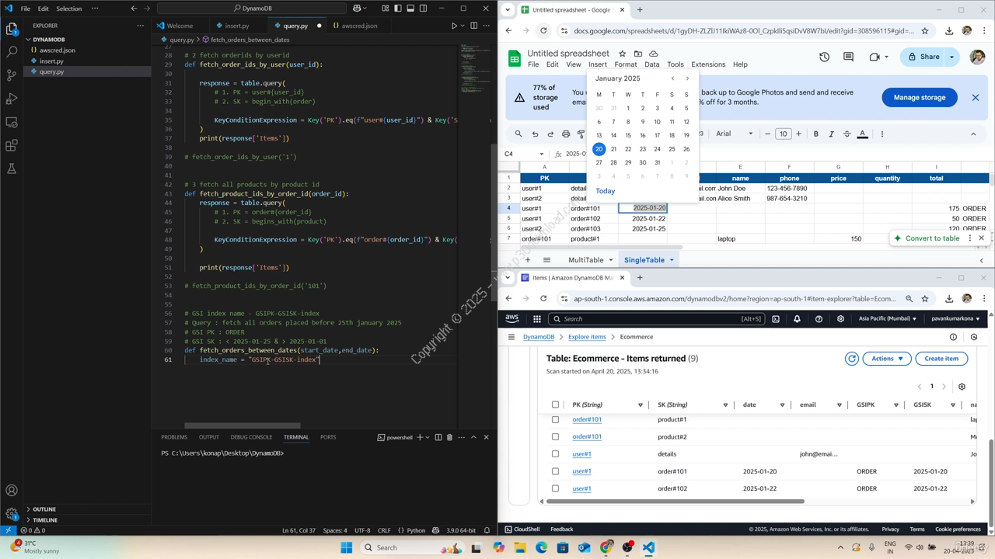Star the Untitled spreadsheet
The width and height of the screenshot is (995, 559).
point(622,54)
